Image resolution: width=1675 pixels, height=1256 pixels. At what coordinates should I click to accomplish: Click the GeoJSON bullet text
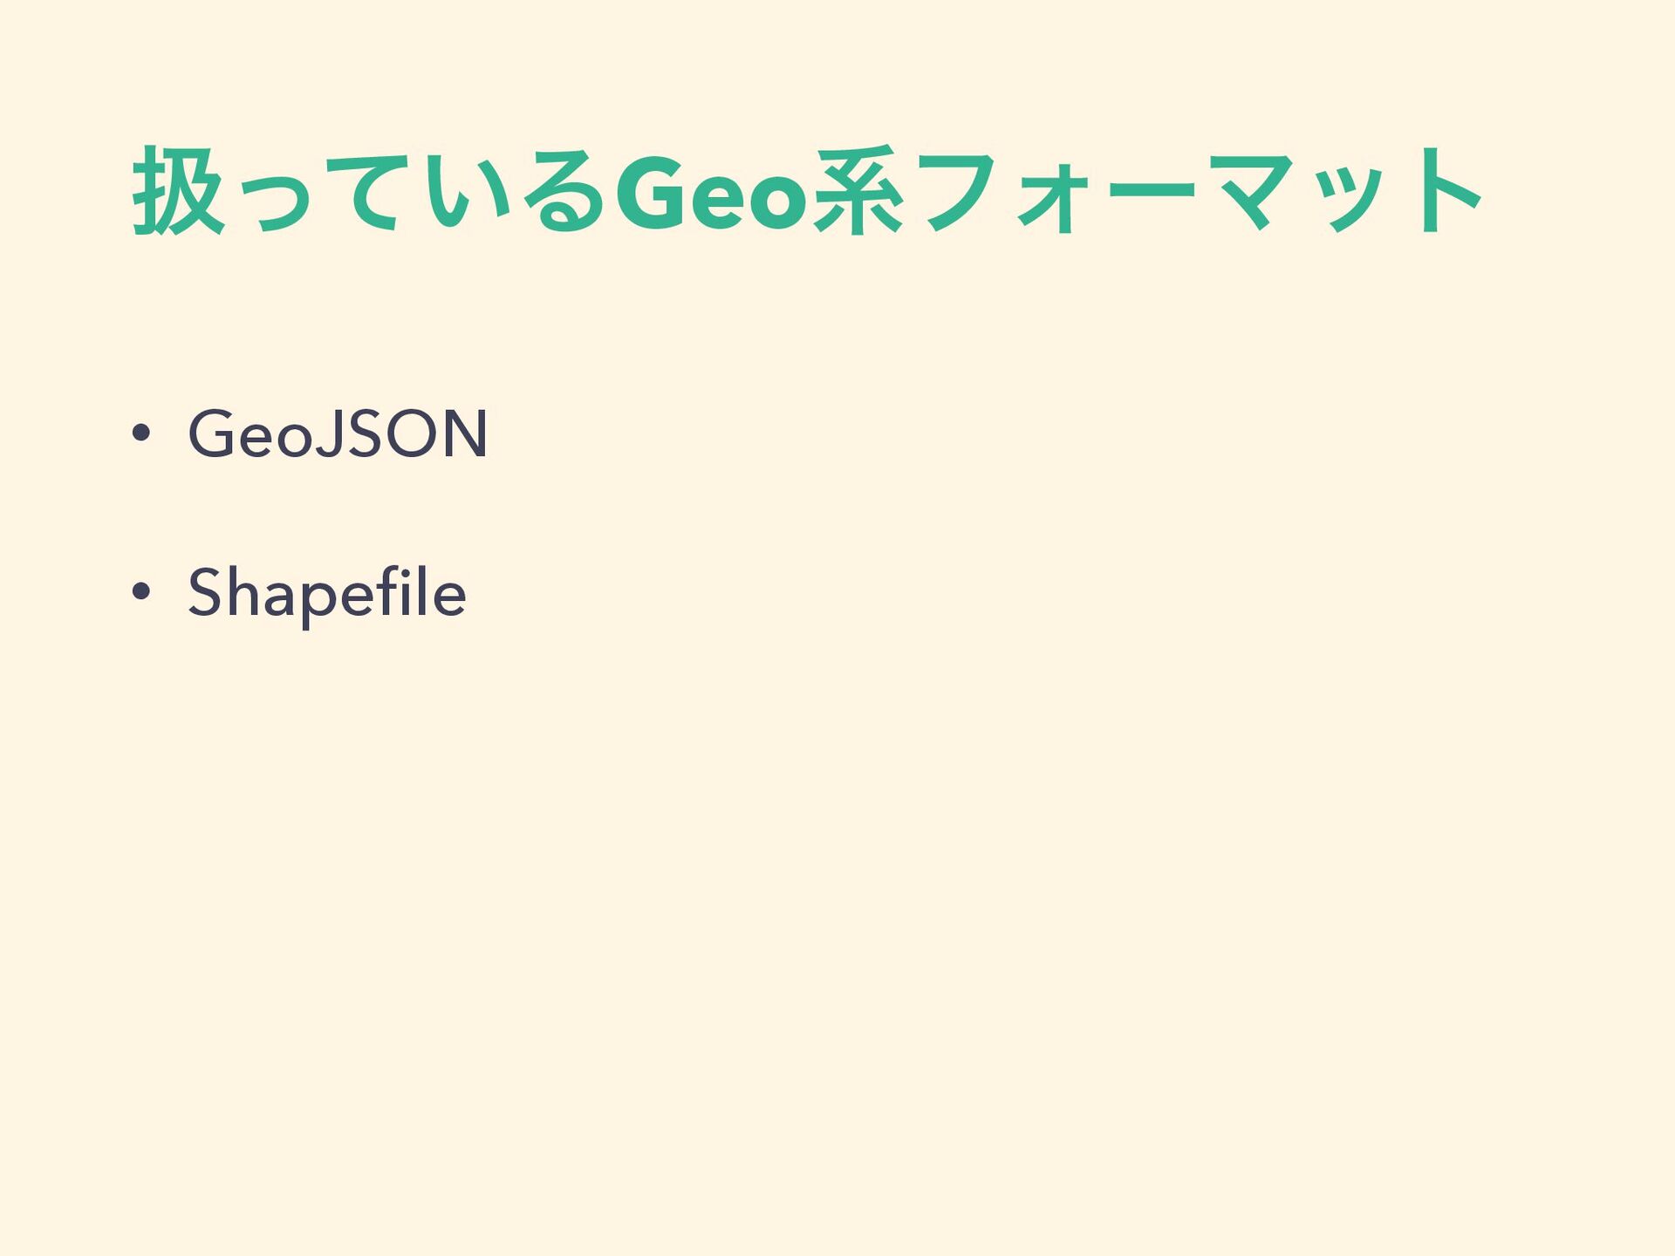[338, 433]
